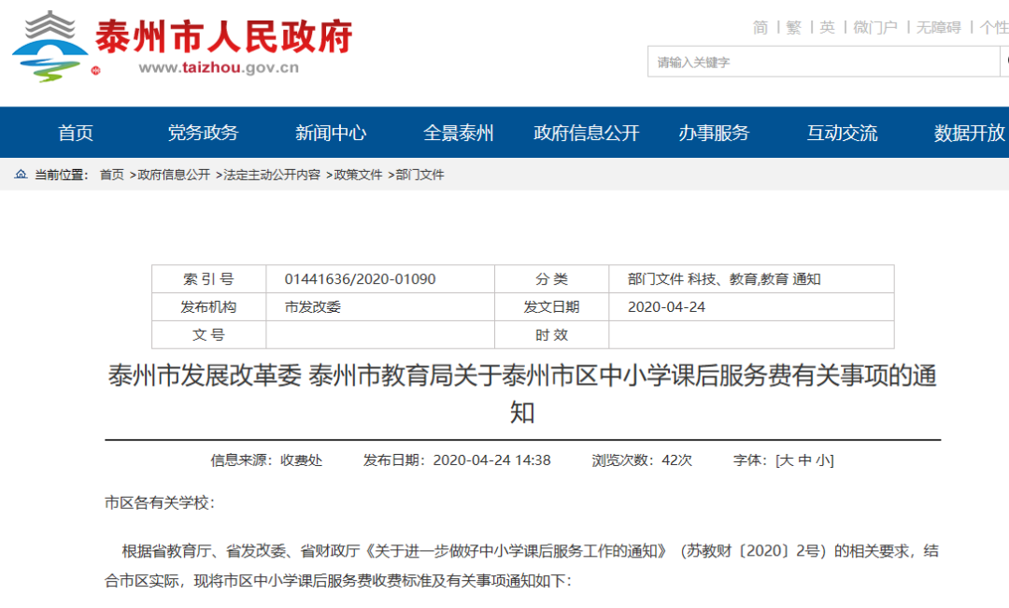Click the small red badge under the logo
This screenshot has width=1009, height=608.
coord(96,71)
